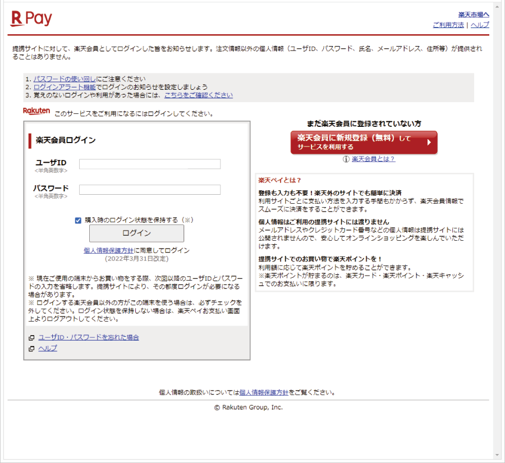Viewport: 505px width, 463px height.
Task: Click the Rakuten logo above login box
Action: 36,111
